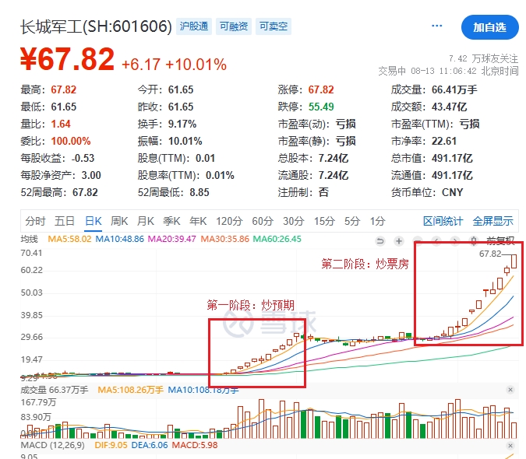Click the MACD (12,26,9) indicator label
526x459 pixels.
(x=52, y=445)
